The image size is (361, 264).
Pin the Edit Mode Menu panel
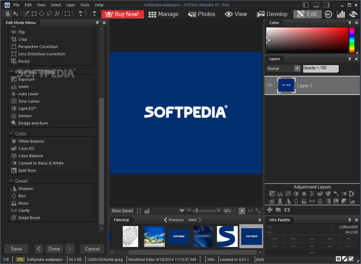(97, 23)
